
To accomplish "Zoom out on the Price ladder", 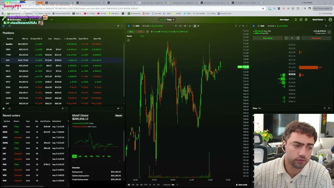I will [325, 108].
